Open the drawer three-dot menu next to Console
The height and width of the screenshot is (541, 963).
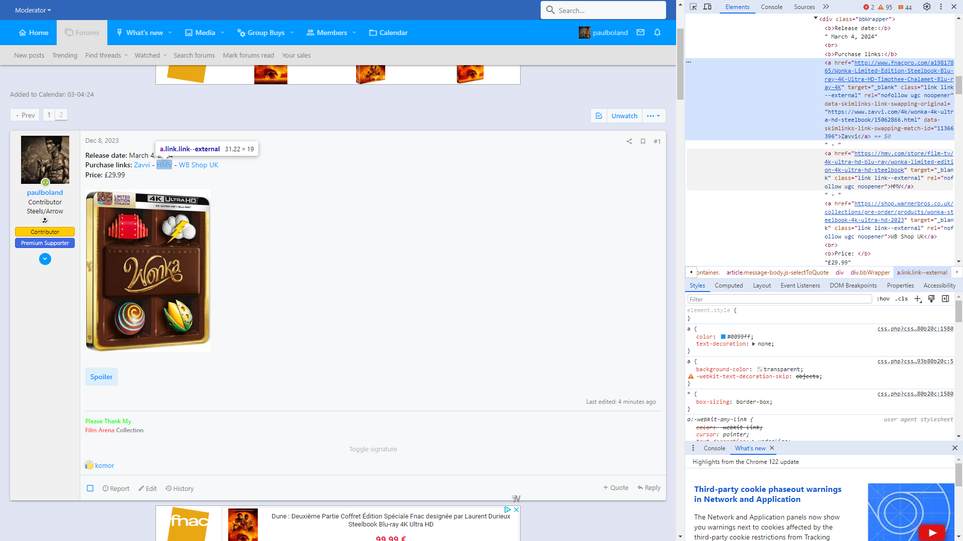(x=693, y=448)
